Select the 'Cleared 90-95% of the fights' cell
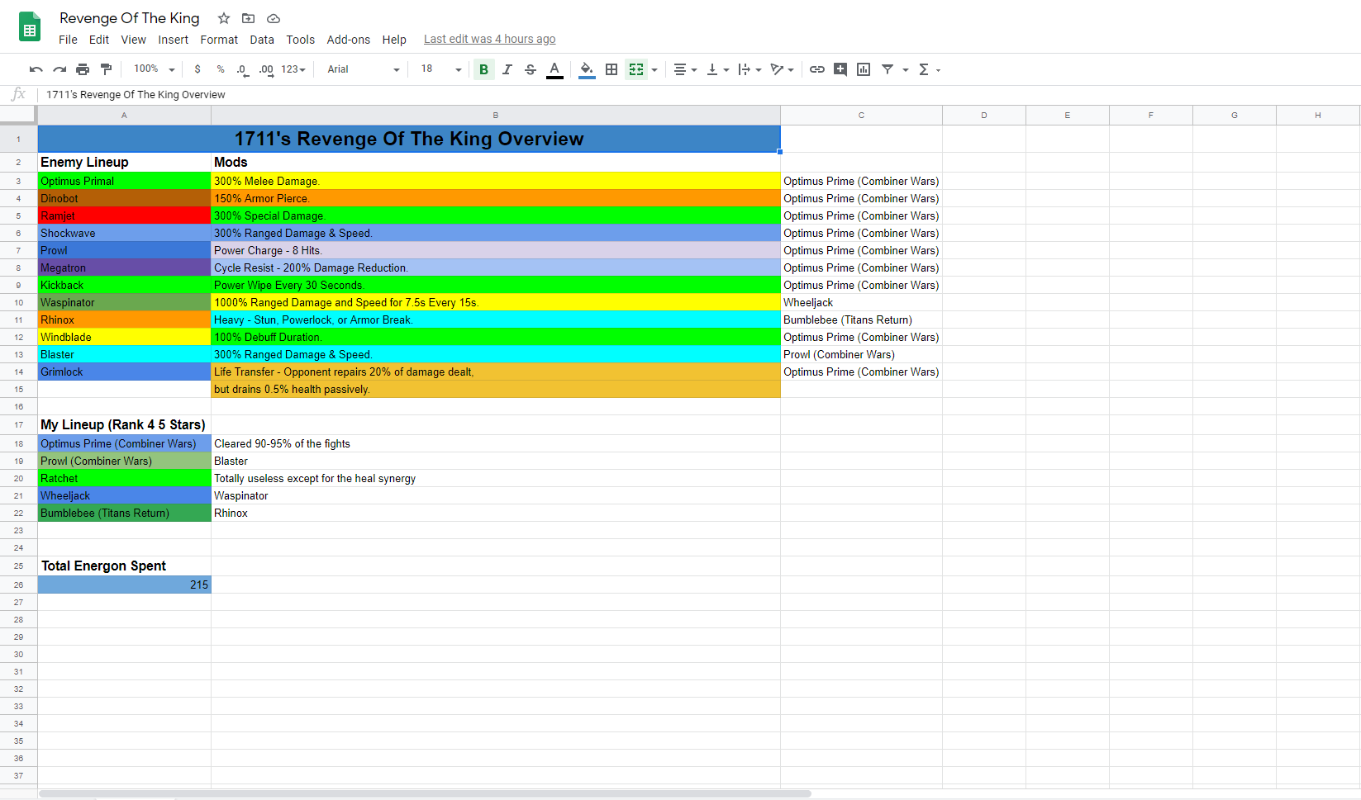 coord(496,444)
